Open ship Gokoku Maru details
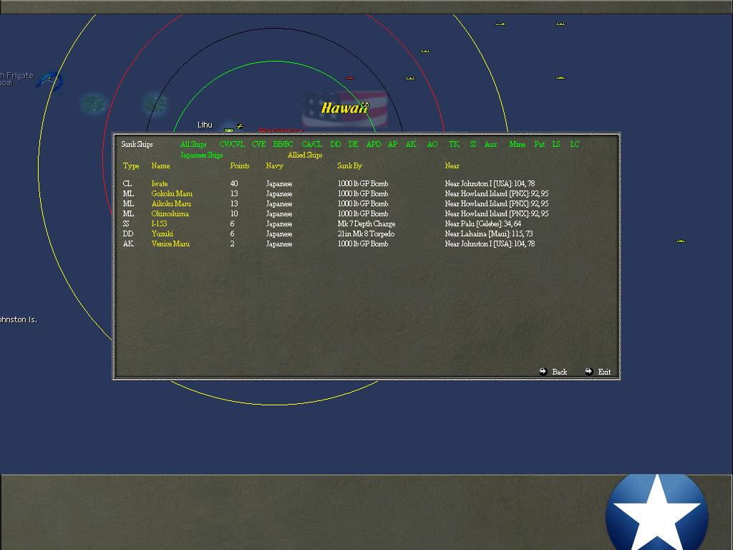Viewport: 733px width, 550px height. pyautogui.click(x=172, y=193)
